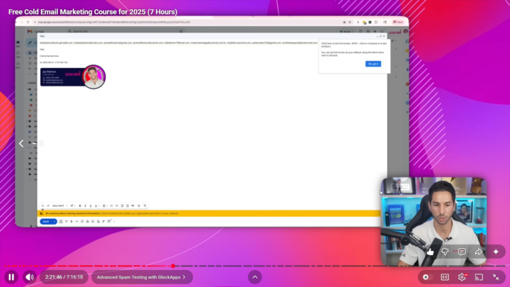Pause the video playback
Screen dimensions: 510x287
point(11,277)
